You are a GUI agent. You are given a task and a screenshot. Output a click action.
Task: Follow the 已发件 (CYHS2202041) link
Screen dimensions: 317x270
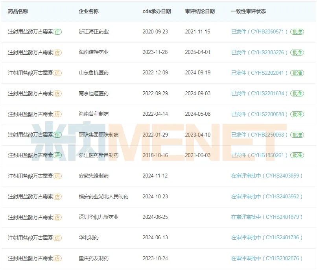coord(260,73)
